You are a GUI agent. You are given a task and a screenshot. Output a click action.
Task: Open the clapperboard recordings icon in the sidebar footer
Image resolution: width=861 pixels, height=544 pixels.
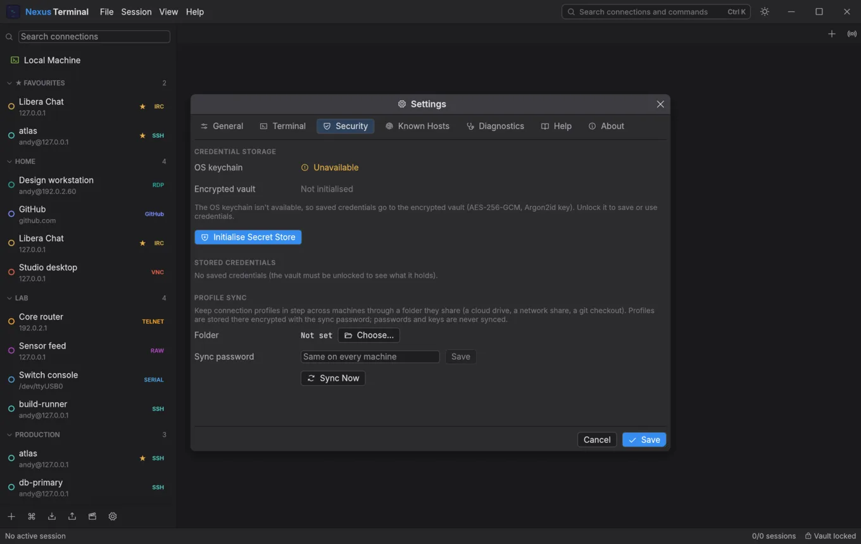click(92, 516)
